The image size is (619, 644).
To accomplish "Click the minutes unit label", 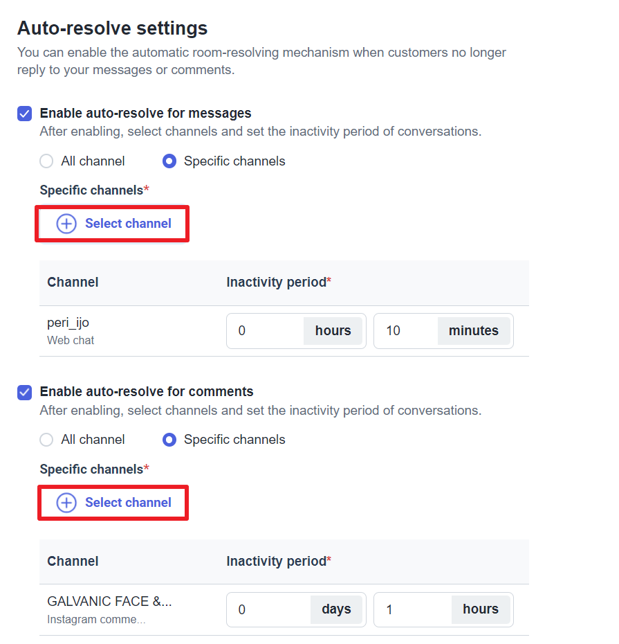I will point(474,331).
